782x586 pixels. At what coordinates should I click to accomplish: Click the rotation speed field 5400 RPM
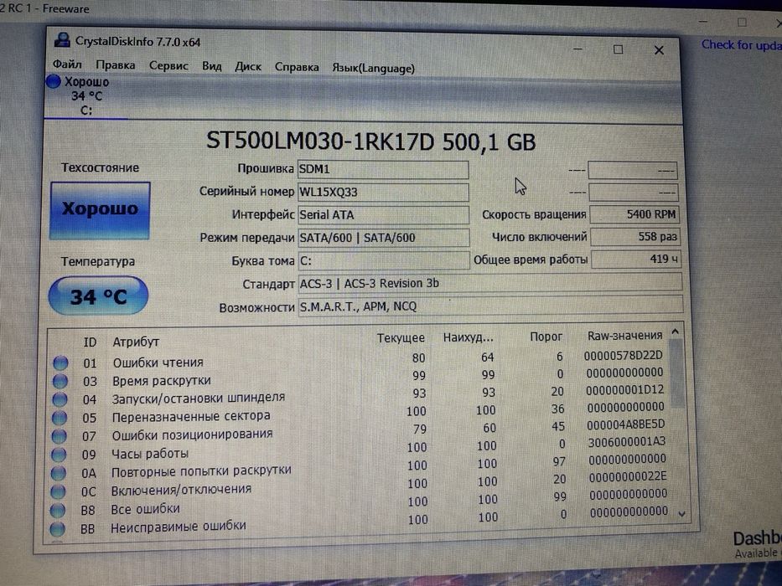coord(634,214)
